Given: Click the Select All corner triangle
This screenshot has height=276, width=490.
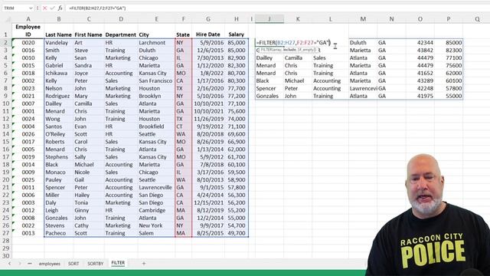Looking at the screenshot, I should (x=8, y=19).
